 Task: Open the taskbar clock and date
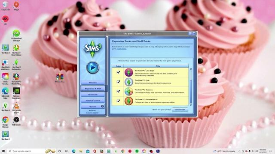263,151
